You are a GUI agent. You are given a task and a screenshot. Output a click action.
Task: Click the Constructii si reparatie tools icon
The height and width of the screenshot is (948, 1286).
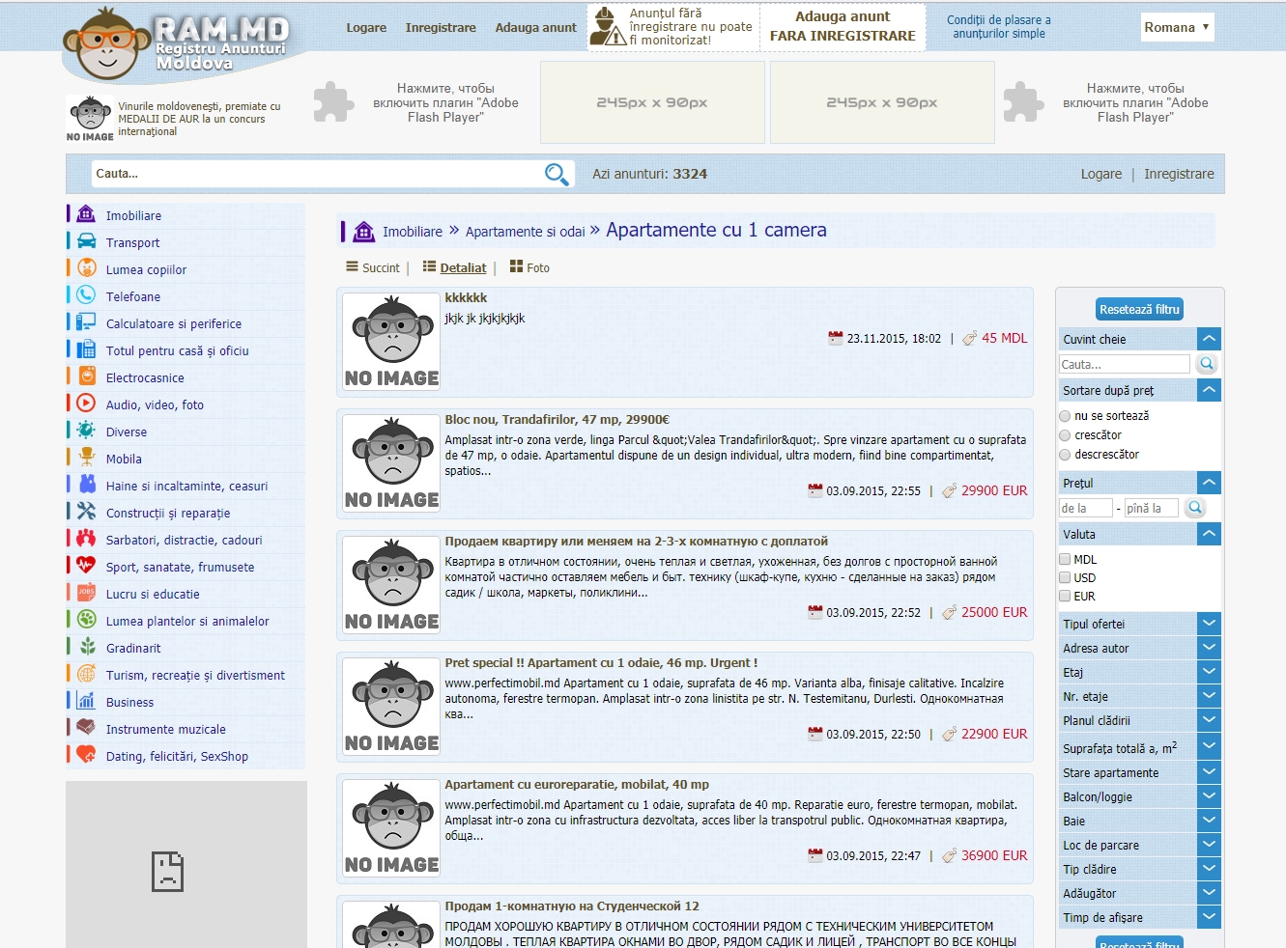coord(86,512)
